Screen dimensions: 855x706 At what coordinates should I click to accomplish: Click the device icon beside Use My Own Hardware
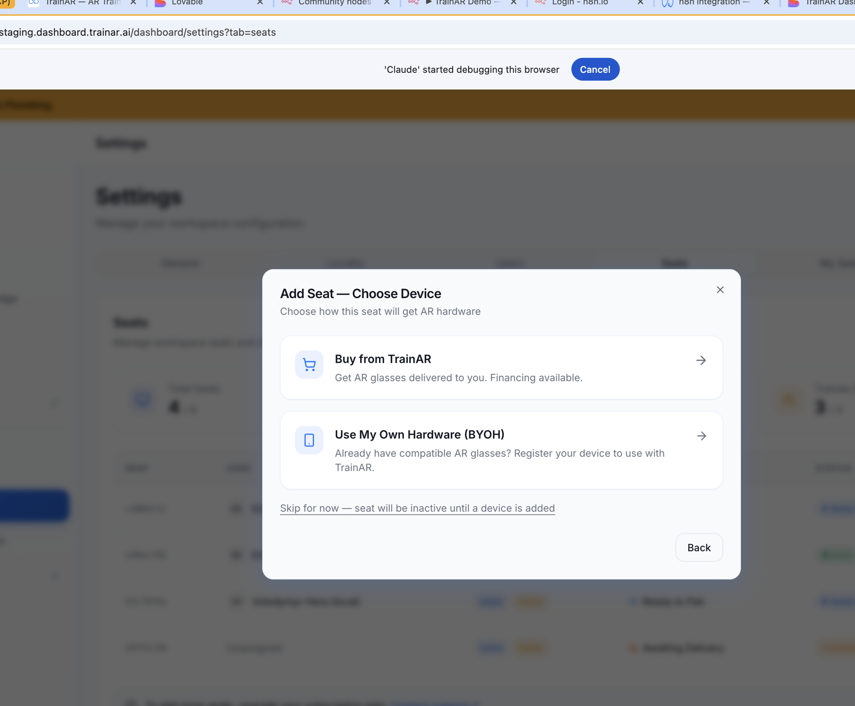tap(309, 440)
